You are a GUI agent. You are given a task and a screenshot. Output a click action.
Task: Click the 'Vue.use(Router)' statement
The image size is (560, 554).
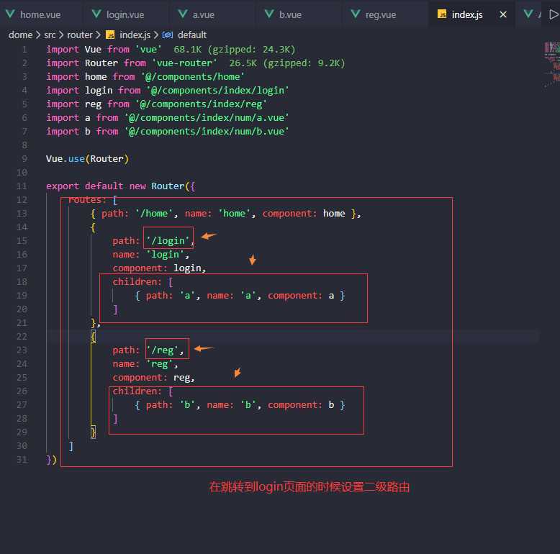point(87,159)
